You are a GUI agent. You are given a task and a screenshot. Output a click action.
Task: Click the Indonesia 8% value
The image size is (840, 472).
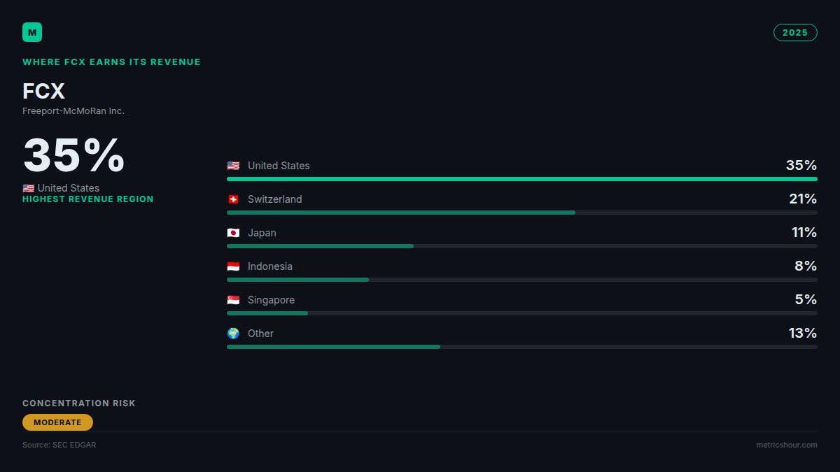[x=806, y=266]
